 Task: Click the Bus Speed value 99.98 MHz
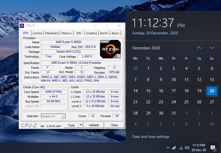pos(53,101)
